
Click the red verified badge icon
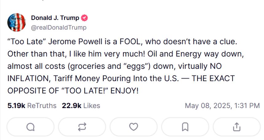click(84, 18)
